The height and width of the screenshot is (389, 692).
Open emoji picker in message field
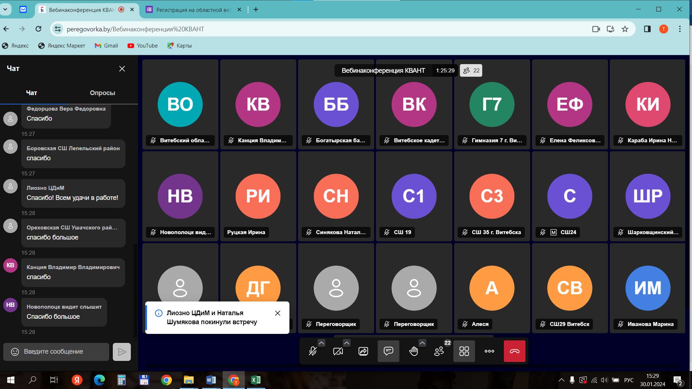15,352
